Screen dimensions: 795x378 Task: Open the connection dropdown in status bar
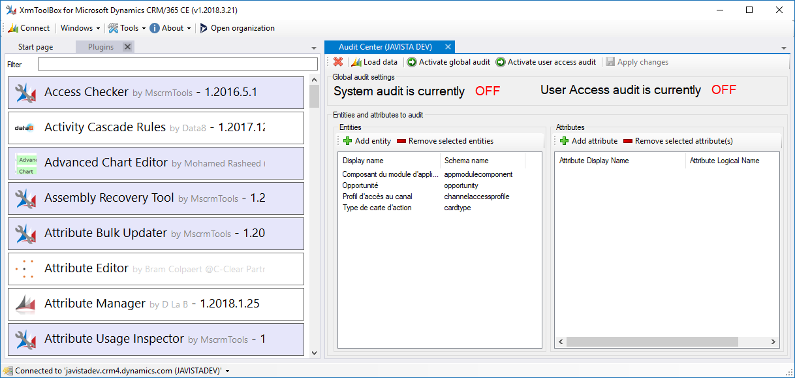tap(227, 371)
